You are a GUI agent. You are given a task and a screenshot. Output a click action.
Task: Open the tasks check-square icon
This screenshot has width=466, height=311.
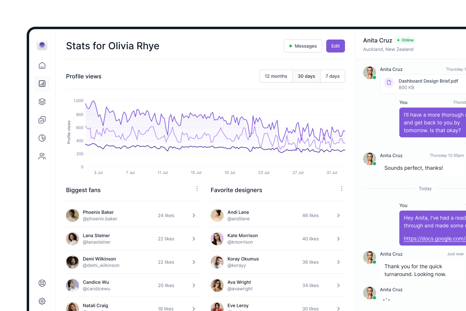(x=42, y=120)
